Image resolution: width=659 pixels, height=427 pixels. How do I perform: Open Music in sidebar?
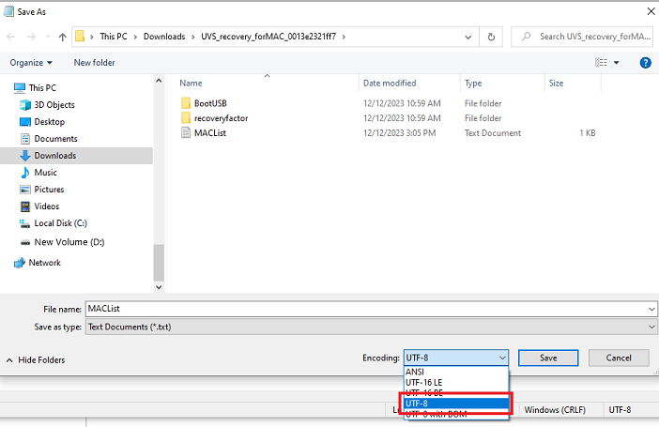tap(45, 173)
